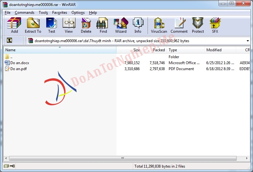This screenshot has height=172, width=253.
Task: Click CRC value starting 'EDDB'
Action: pyautogui.click(x=245, y=69)
